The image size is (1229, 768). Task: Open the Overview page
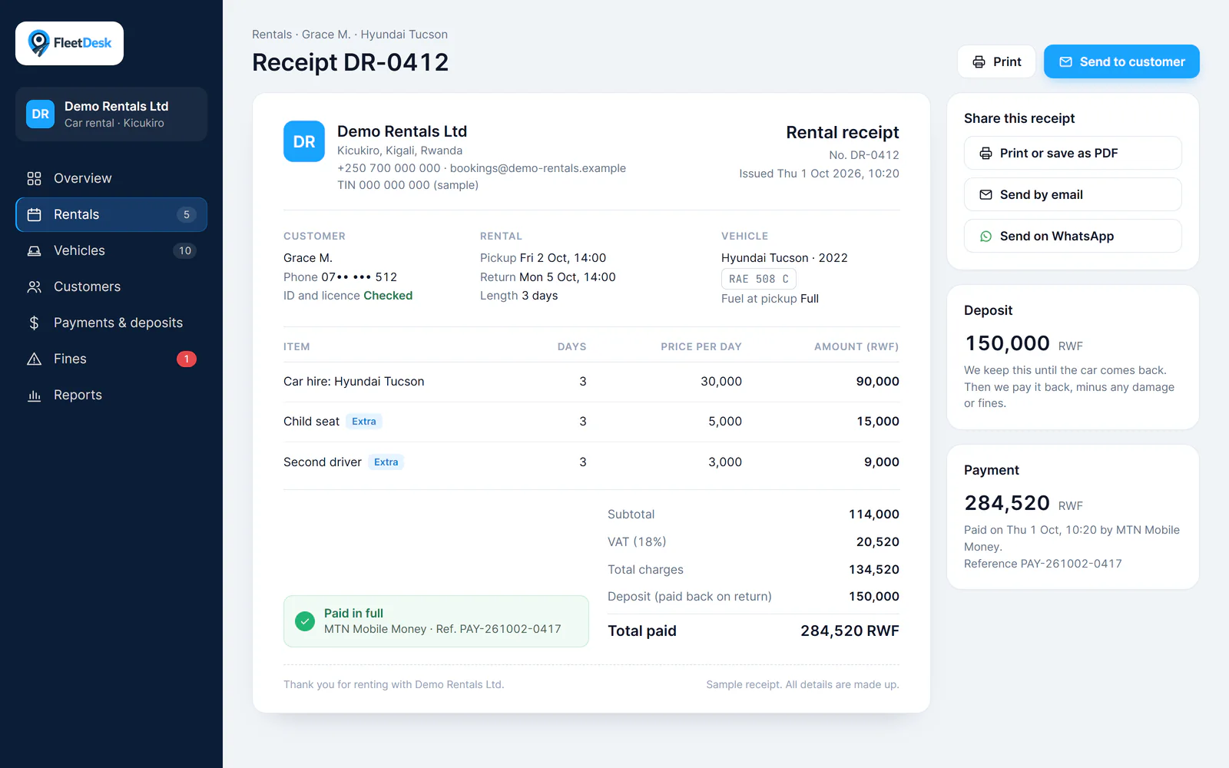pyautogui.click(x=111, y=178)
